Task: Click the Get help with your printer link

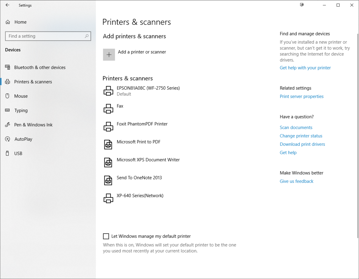Action: coord(305,68)
